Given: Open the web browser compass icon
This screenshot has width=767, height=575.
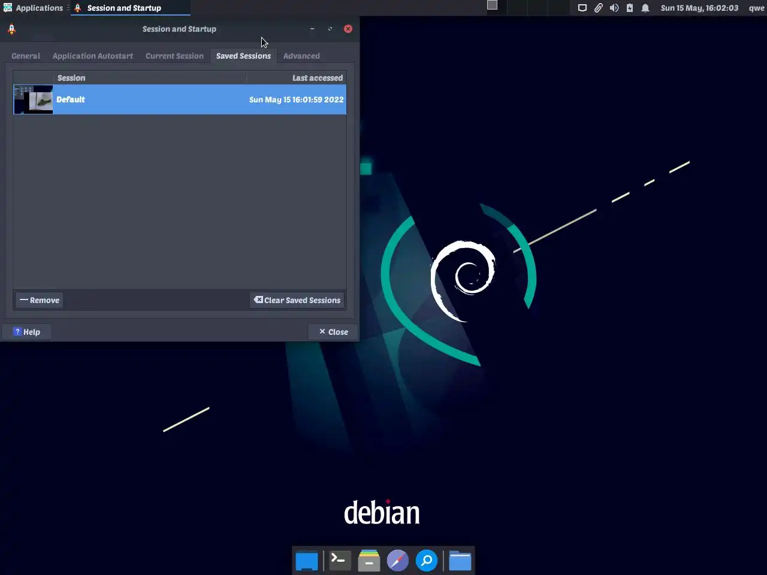Looking at the screenshot, I should (x=397, y=561).
